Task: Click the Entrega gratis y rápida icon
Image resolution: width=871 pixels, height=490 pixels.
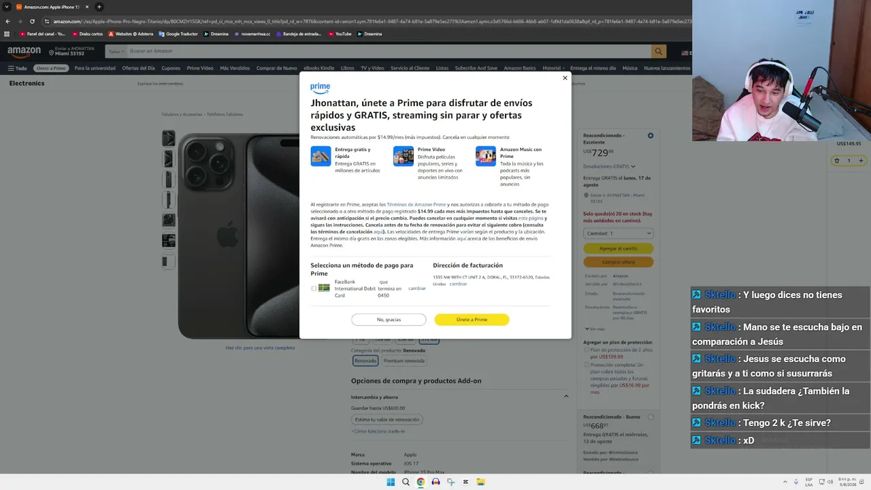Action: pos(321,156)
